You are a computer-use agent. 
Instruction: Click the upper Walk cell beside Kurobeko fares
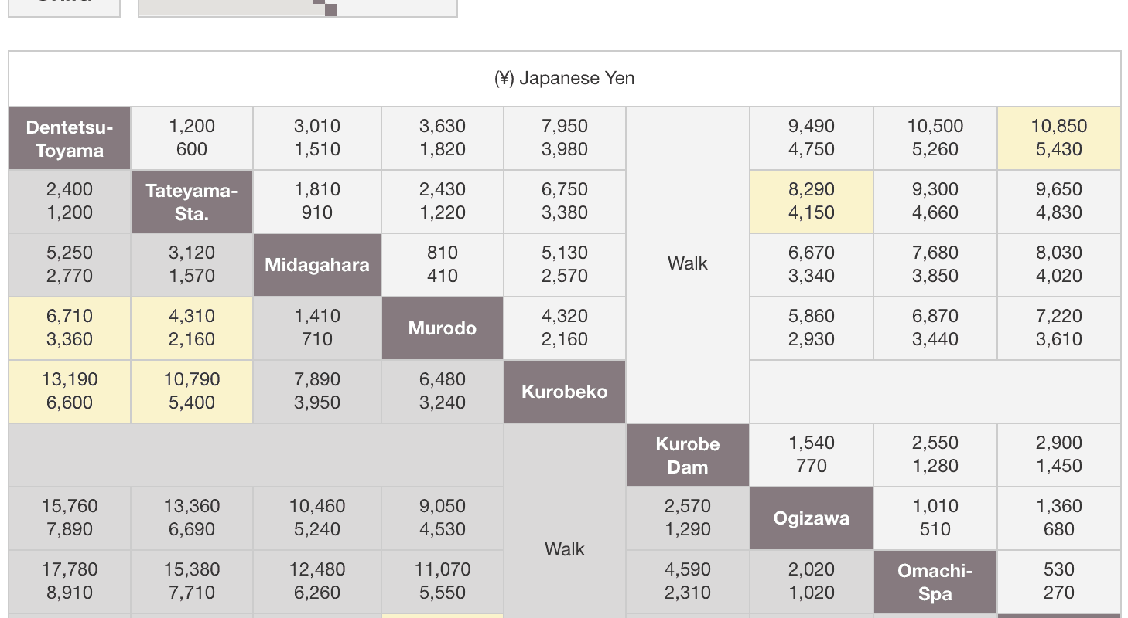point(688,264)
